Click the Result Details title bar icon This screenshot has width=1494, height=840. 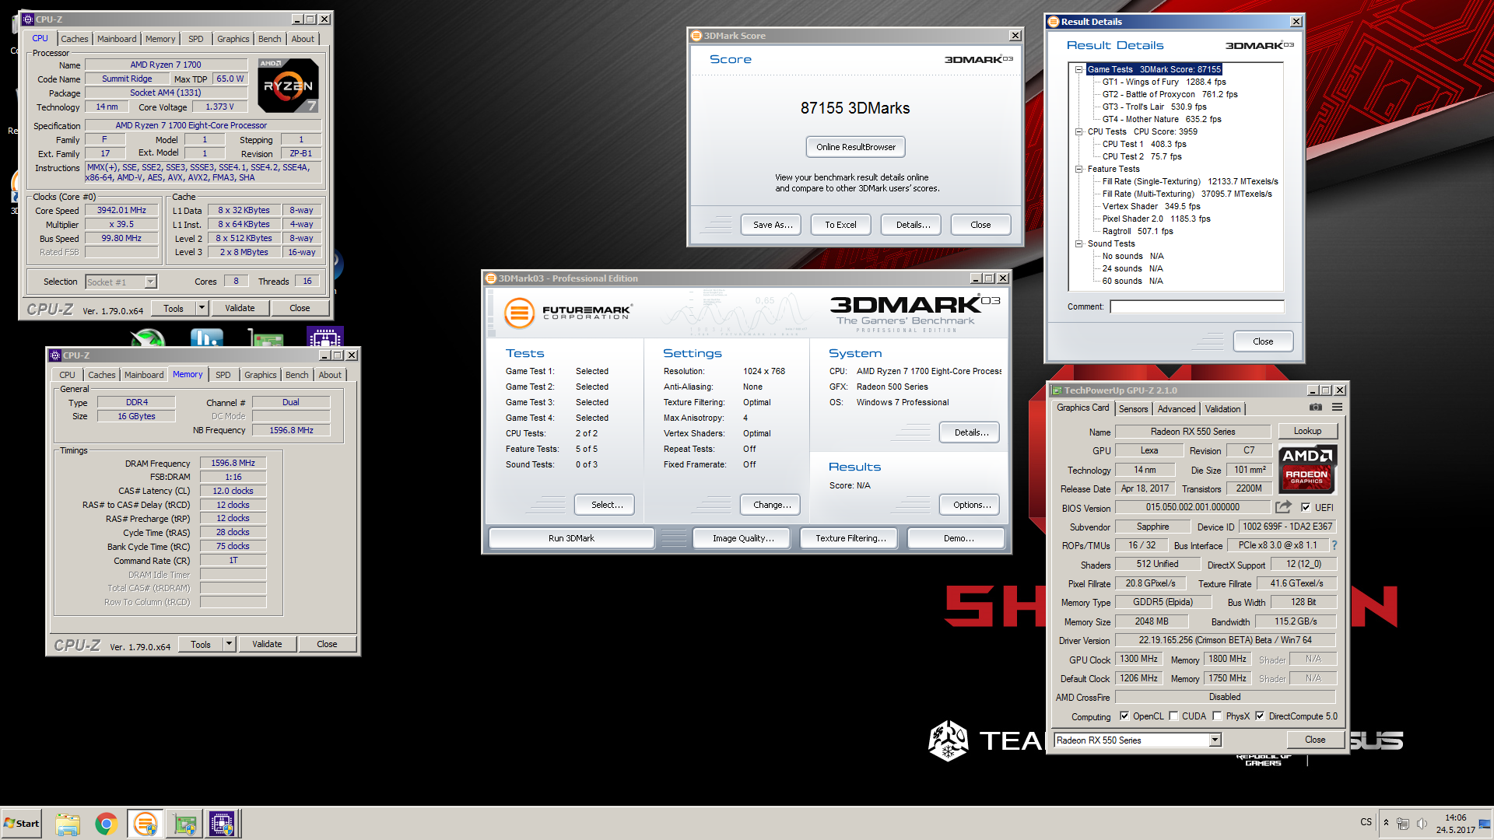pos(1054,22)
